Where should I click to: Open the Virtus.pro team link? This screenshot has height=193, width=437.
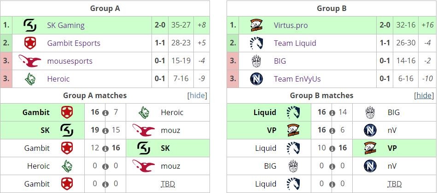291,25
